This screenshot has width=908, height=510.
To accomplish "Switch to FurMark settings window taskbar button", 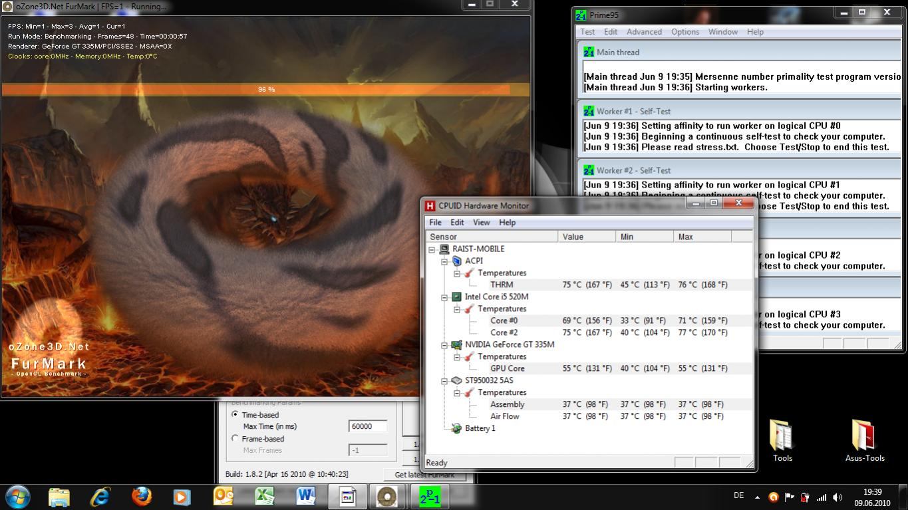I will [x=347, y=497].
